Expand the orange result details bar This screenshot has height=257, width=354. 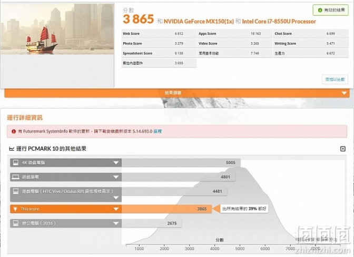pos(177,93)
